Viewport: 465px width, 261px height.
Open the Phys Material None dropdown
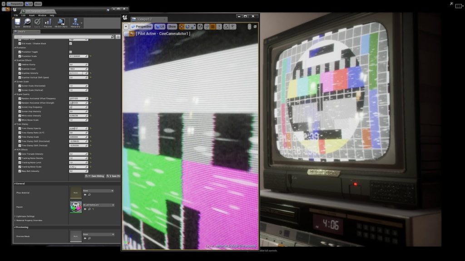coord(98,191)
